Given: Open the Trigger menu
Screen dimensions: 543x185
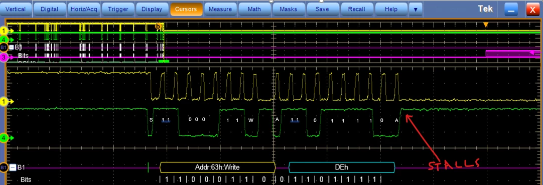Looking at the screenshot, I should pyautogui.click(x=118, y=9).
